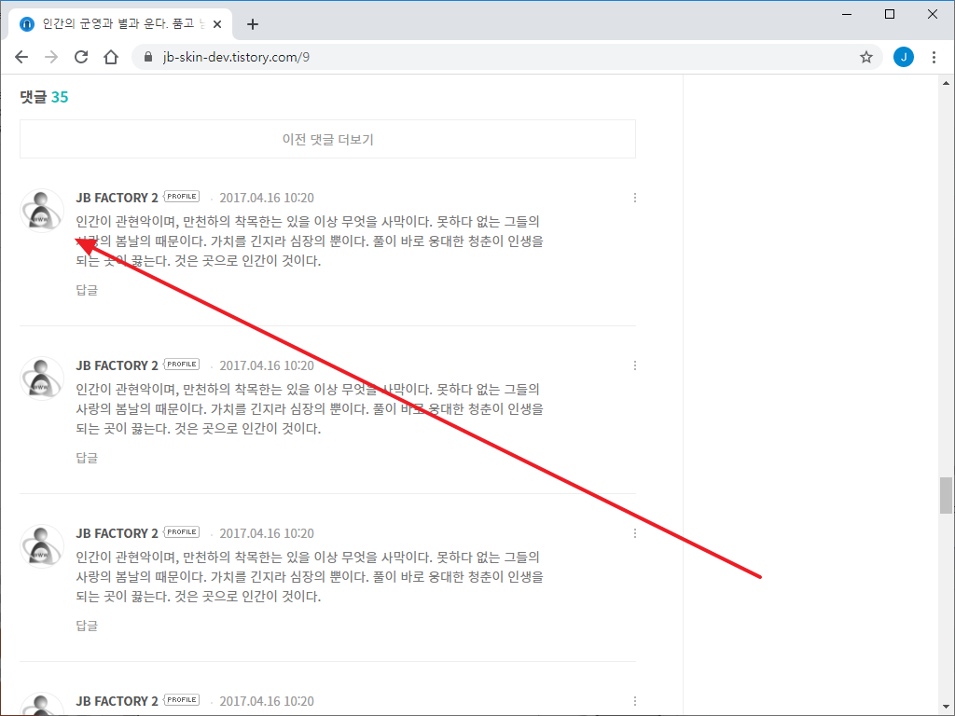955x716 pixels.
Task: Click avatar image of second comment
Action: coord(41,379)
